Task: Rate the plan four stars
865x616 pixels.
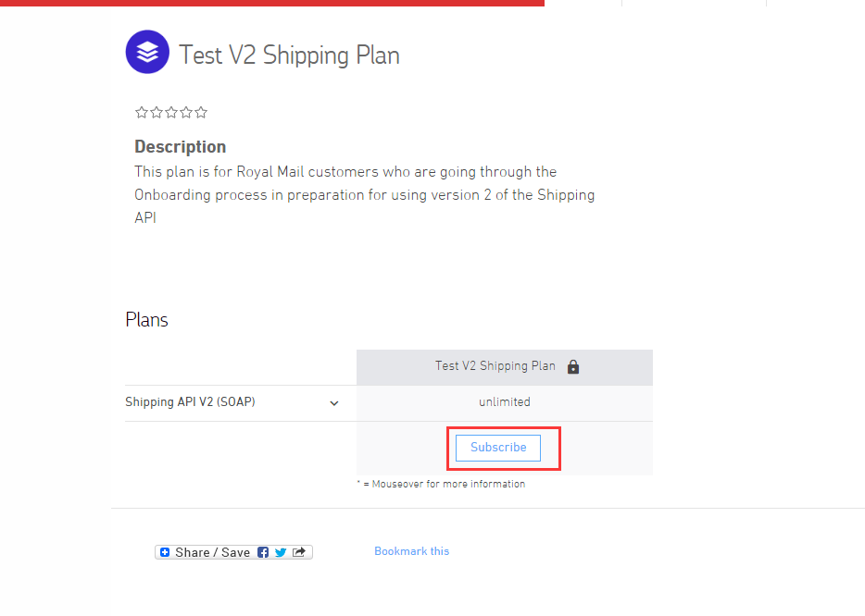Action: [x=186, y=113]
